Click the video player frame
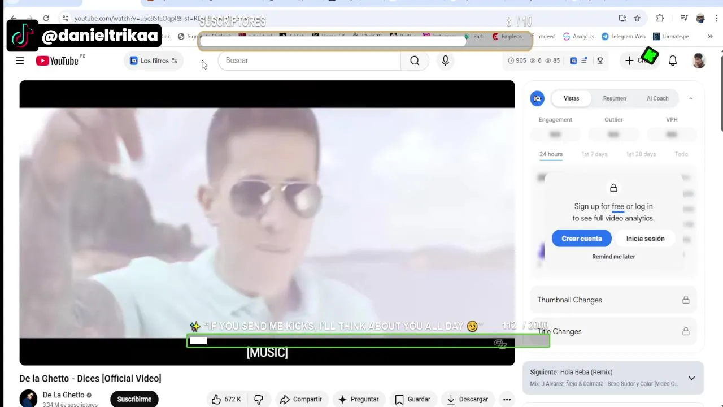 [x=267, y=223]
